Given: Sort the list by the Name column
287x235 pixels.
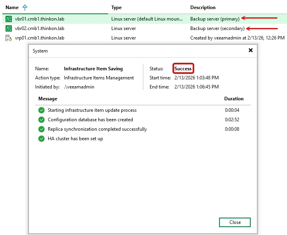Looking at the screenshot, I should point(12,8).
